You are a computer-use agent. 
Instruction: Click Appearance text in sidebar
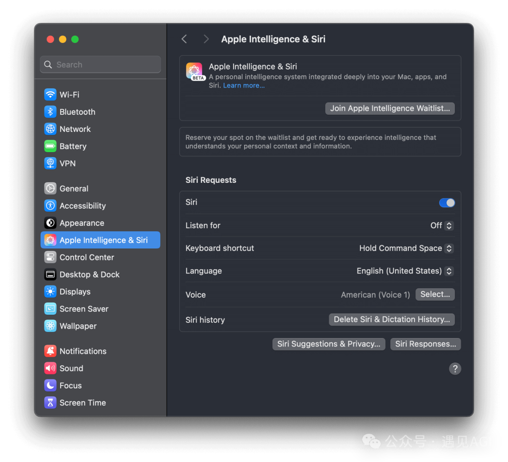(82, 223)
